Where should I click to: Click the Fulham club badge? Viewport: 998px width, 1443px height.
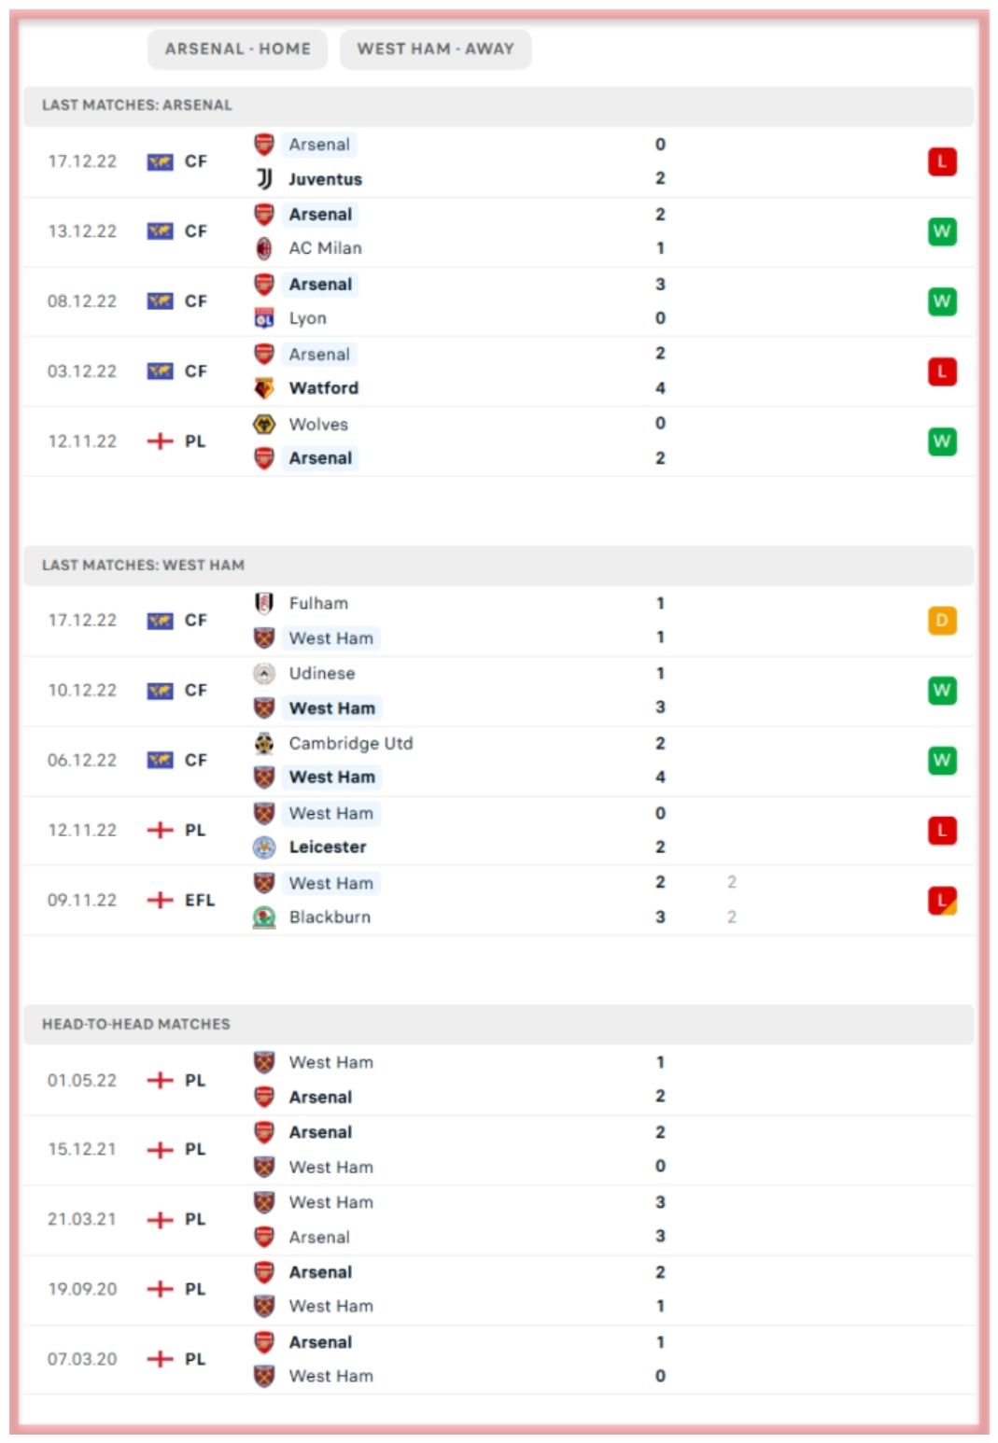tap(264, 603)
